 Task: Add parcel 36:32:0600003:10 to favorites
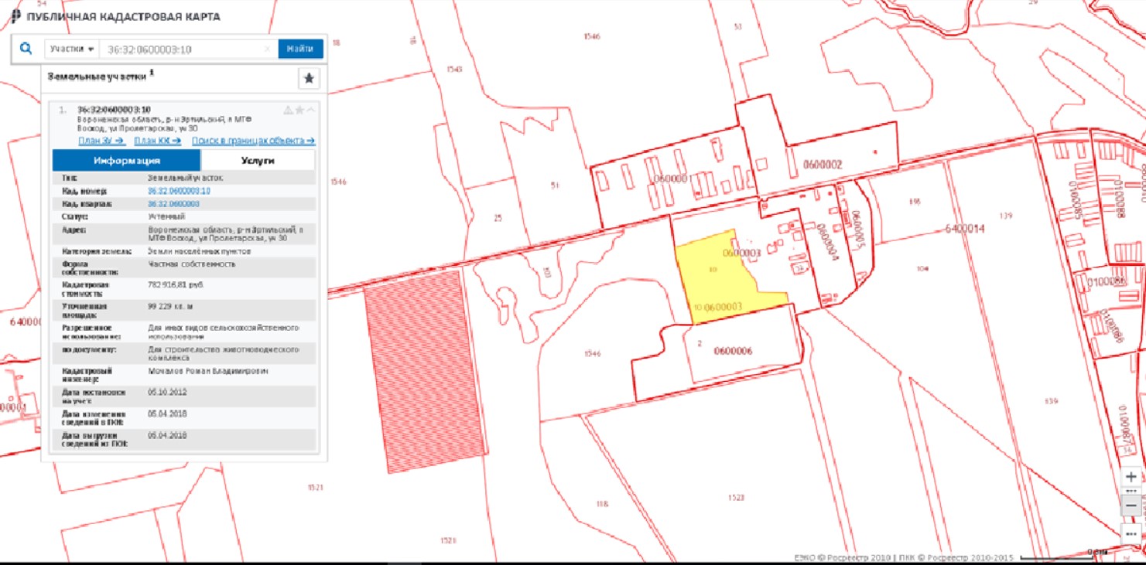(299, 110)
